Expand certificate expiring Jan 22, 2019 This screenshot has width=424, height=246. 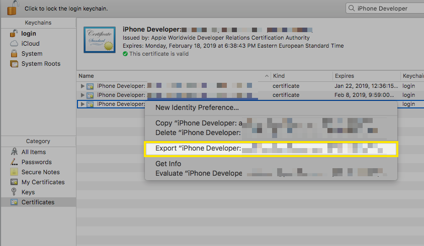tap(82, 86)
